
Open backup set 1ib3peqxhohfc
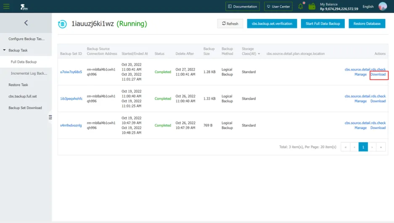(71, 99)
